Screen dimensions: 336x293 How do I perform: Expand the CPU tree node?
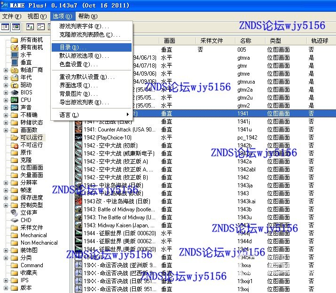pyautogui.click(x=6, y=100)
